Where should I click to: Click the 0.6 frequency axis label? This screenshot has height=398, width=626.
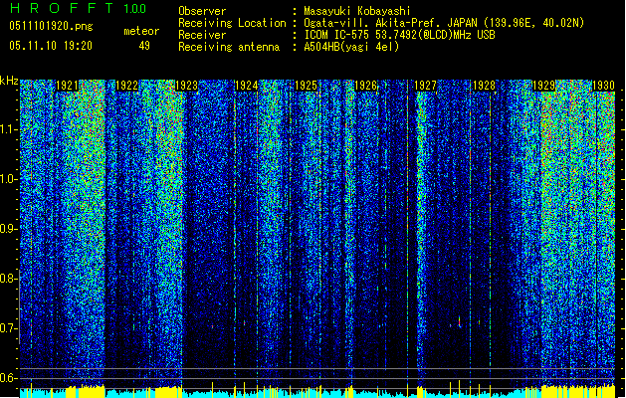point(9,378)
